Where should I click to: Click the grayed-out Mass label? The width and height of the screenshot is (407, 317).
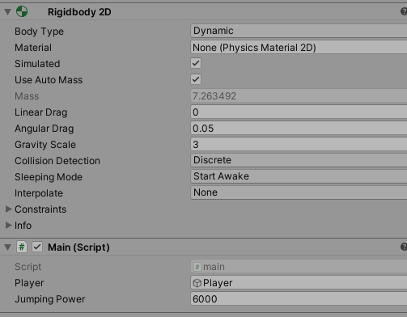pos(27,96)
